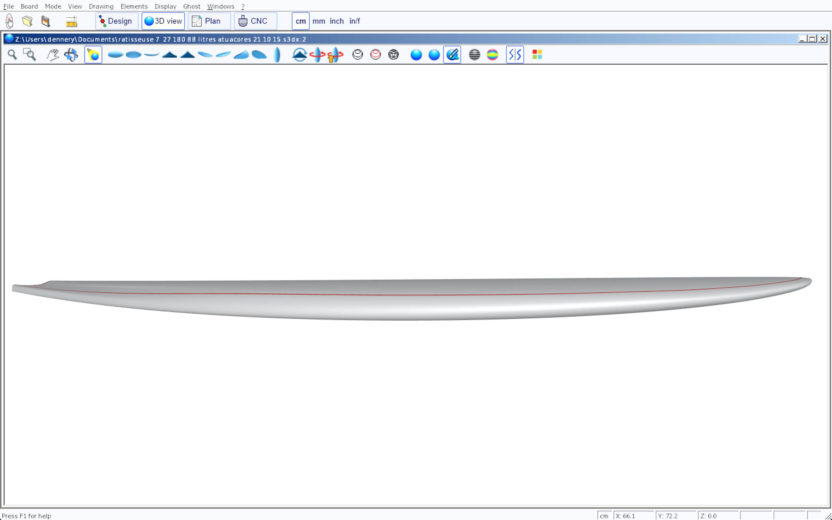The width and height of the screenshot is (832, 520).
Task: Toggle the paintbrush decoration render mode
Action: pos(452,55)
